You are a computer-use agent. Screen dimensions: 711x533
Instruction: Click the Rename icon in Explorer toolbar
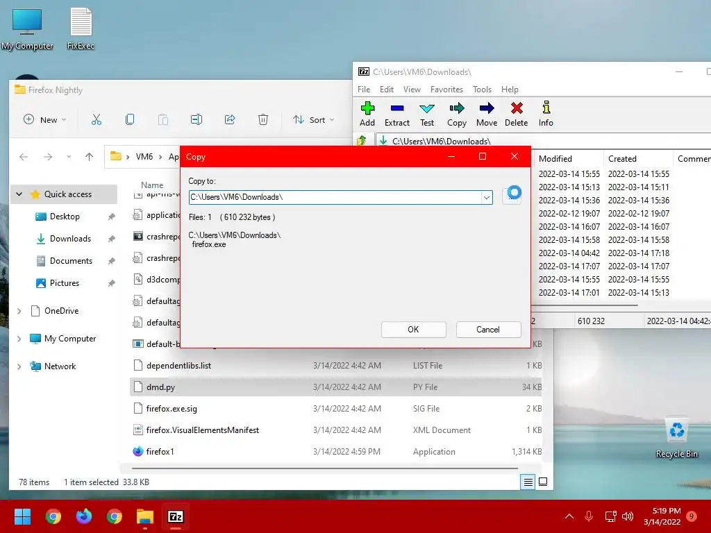pyautogui.click(x=196, y=119)
